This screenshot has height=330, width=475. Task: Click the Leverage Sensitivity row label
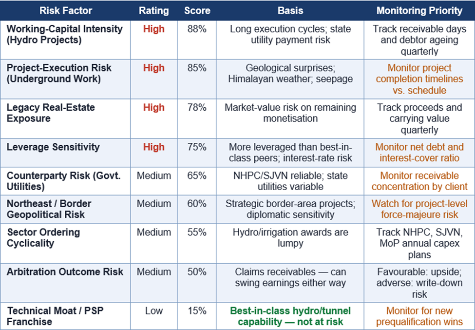click(53, 147)
